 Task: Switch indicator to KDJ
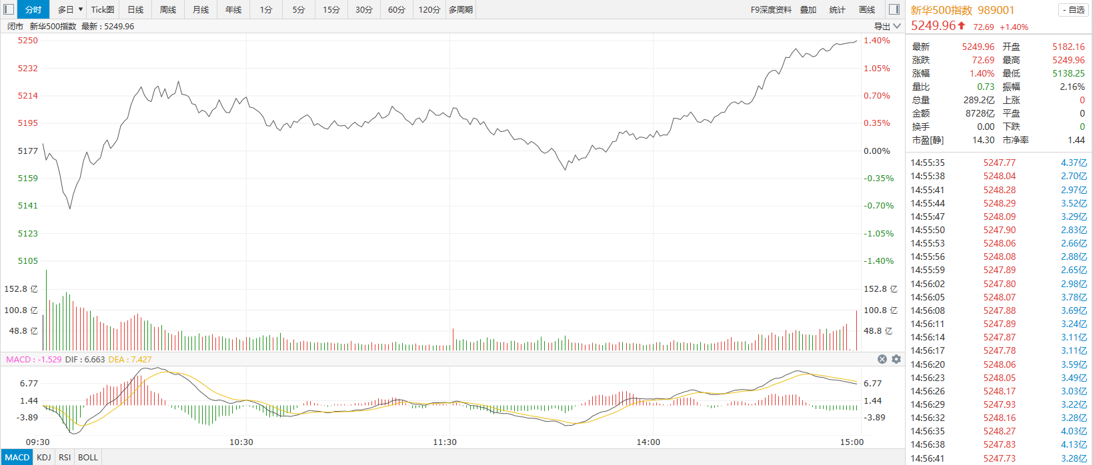[x=44, y=457]
